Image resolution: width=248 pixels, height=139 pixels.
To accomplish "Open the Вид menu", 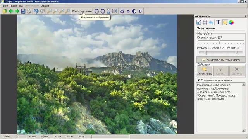I will pos(21,6).
